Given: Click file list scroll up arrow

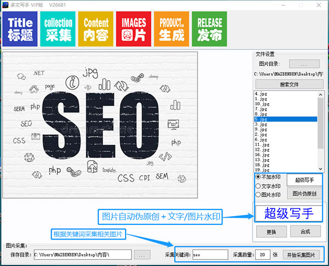Looking at the screenshot, I should [x=320, y=95].
